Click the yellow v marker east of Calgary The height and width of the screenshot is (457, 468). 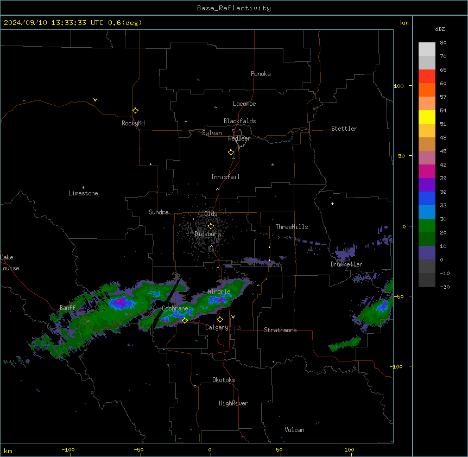pos(233,317)
